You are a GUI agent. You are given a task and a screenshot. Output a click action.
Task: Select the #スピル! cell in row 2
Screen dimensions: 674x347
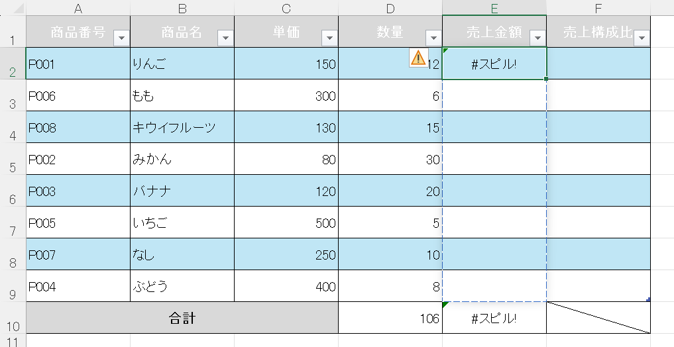point(494,64)
